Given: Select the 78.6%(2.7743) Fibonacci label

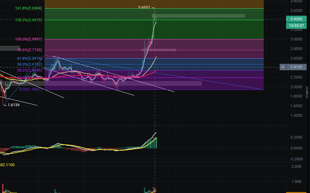Looking at the screenshot, I should (30, 50).
